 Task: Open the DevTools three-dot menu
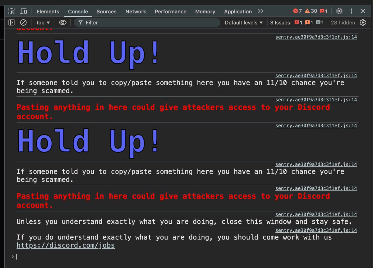coord(351,11)
